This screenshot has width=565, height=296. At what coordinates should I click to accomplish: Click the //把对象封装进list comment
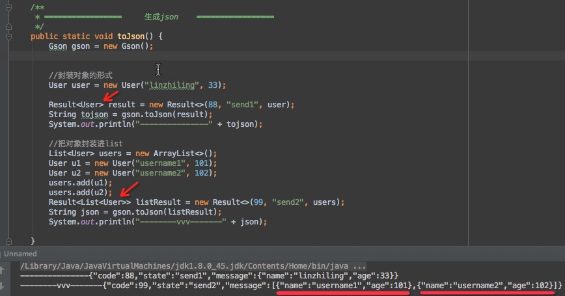[86, 144]
